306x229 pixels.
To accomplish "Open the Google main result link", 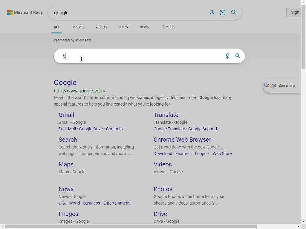I will 65,83.
